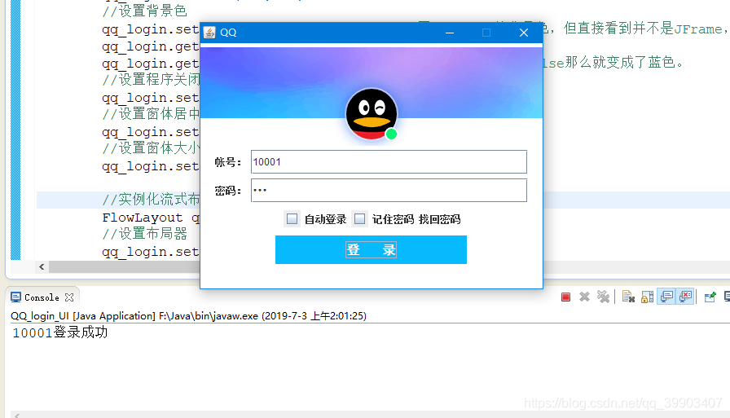Click console output '10001登录成功'

[60, 332]
